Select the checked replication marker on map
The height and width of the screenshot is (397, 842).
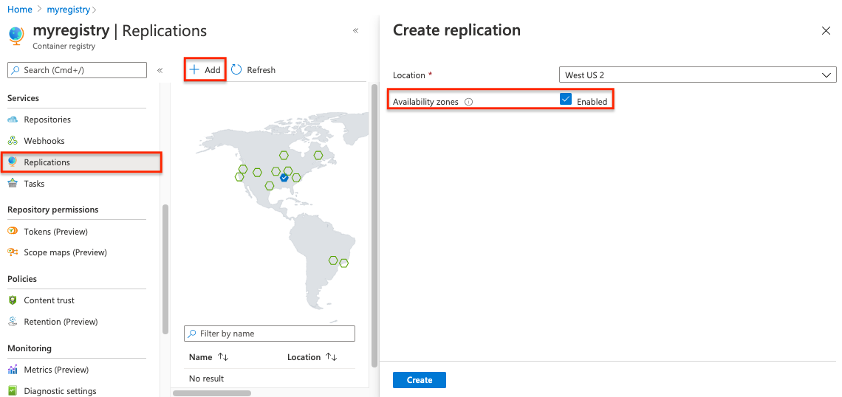[284, 178]
